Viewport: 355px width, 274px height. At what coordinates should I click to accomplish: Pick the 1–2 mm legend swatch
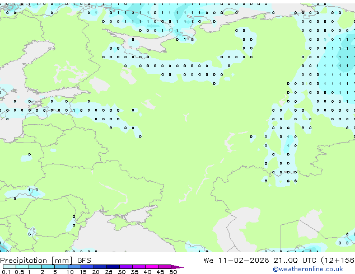point(35,267)
